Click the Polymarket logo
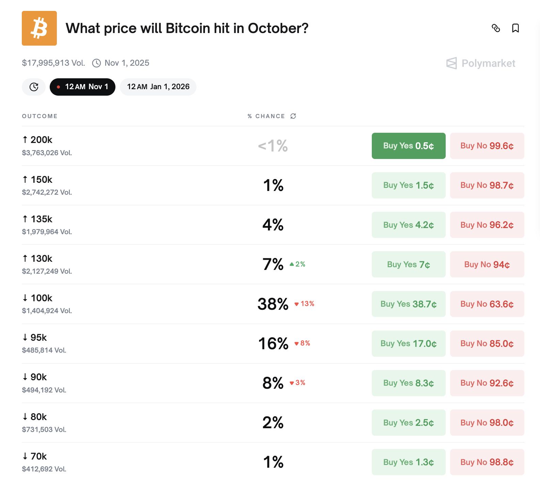 (x=480, y=63)
